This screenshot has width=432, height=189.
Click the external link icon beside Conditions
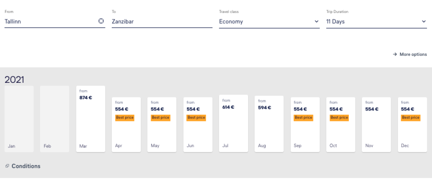pyautogui.click(x=7, y=166)
